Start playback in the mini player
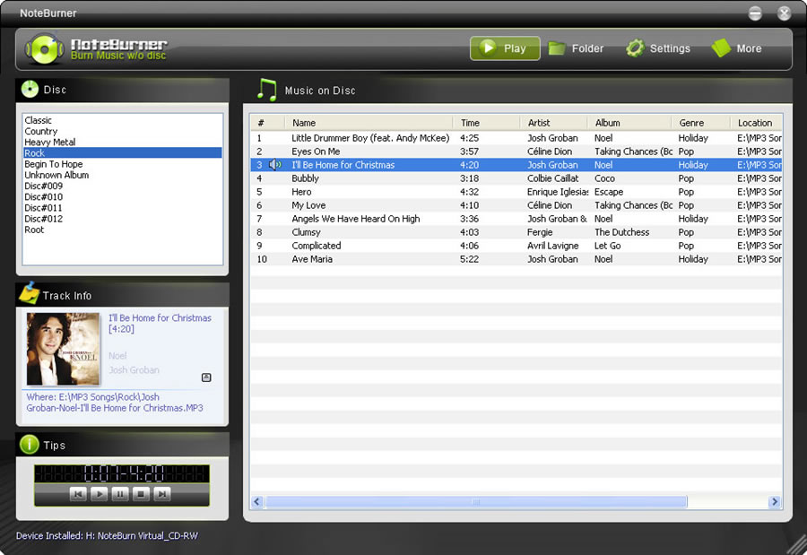 coord(100,494)
